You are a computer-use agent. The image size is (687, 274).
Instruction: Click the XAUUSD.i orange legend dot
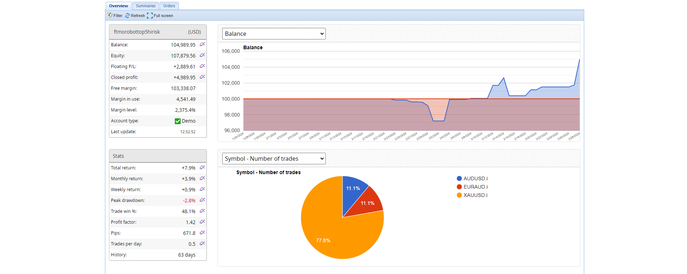tap(459, 195)
